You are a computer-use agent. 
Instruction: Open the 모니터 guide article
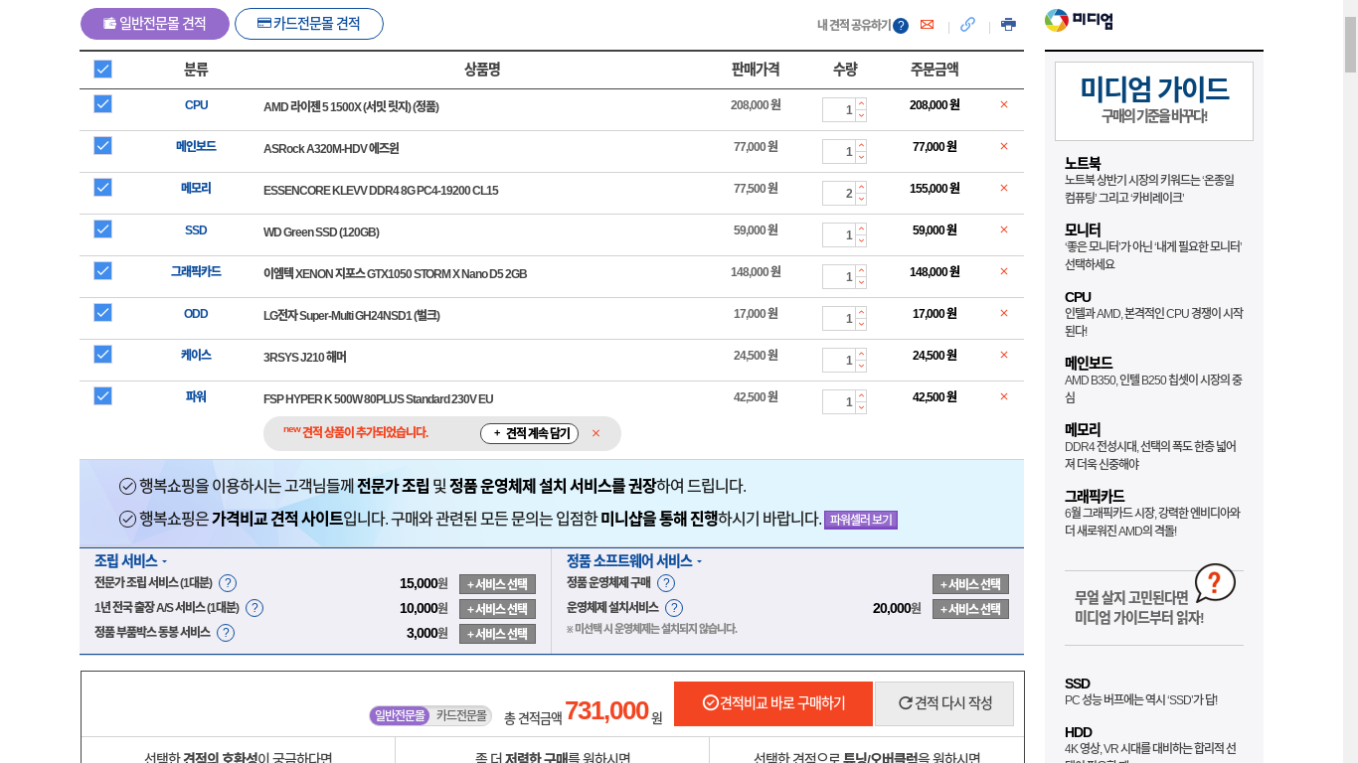tap(1154, 246)
